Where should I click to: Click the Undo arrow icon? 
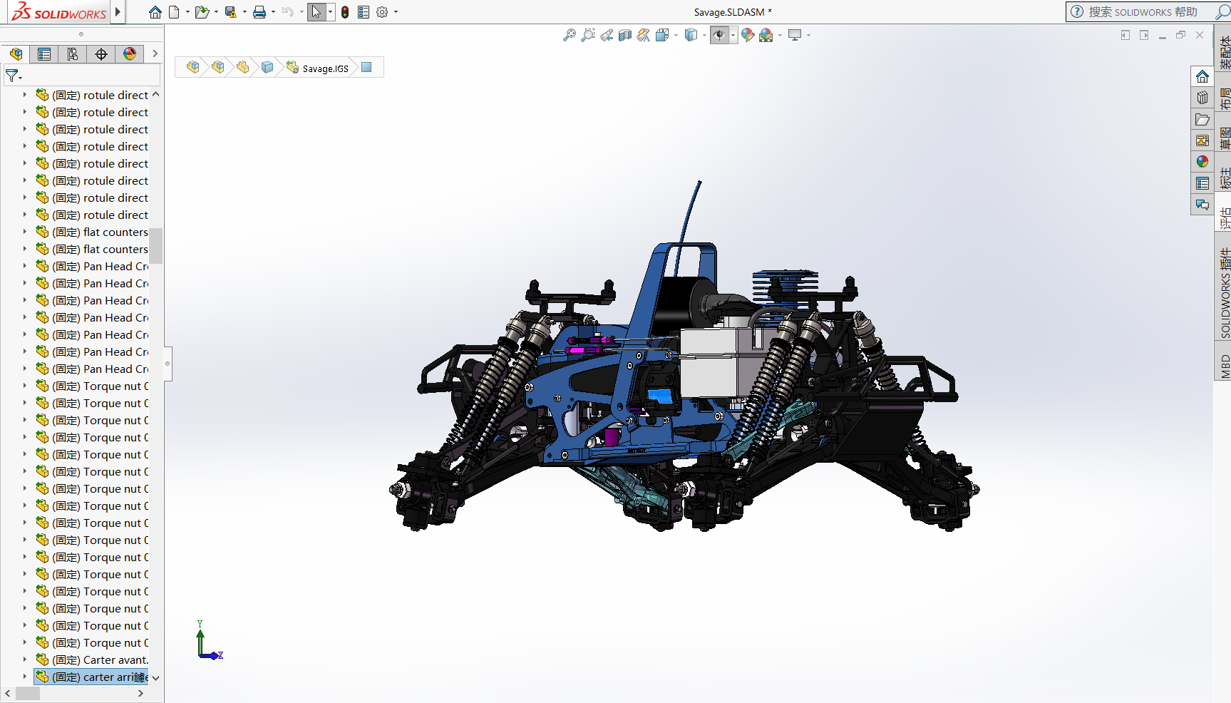click(287, 12)
